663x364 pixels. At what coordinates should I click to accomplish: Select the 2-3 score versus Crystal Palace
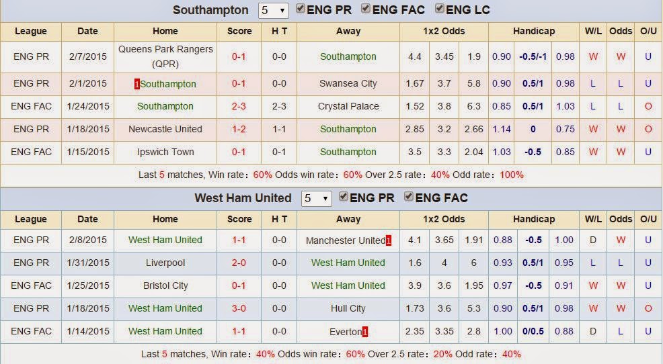click(x=239, y=106)
